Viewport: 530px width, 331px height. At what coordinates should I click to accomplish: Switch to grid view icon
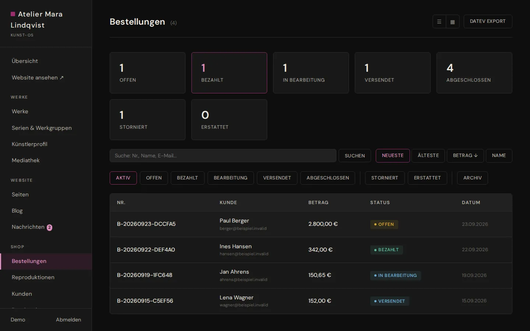pos(453,22)
